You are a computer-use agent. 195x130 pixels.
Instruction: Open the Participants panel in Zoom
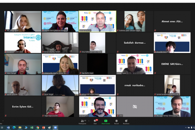tap(82, 122)
